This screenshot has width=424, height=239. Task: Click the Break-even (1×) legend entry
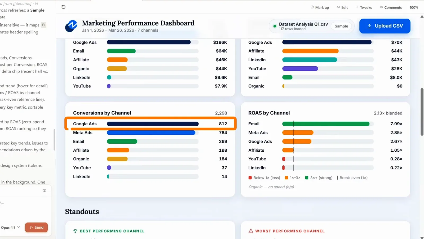point(352,178)
